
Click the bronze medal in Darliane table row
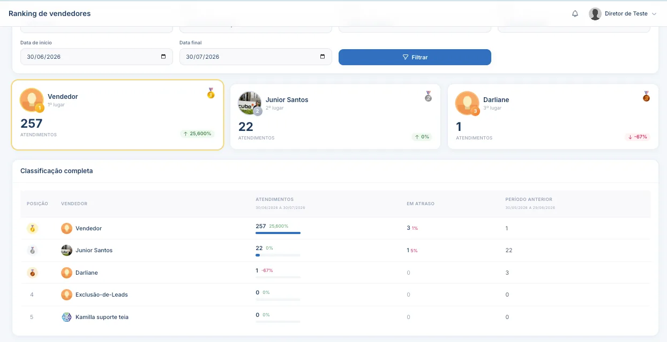[33, 273]
